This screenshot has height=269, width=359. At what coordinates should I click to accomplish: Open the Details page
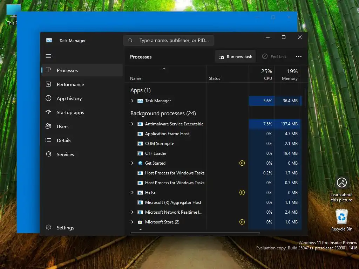82,140
